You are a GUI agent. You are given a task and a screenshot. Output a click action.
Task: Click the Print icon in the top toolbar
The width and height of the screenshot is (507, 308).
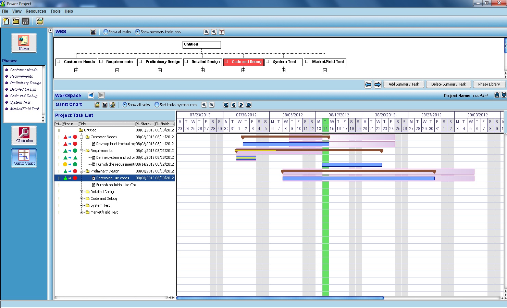(40, 21)
